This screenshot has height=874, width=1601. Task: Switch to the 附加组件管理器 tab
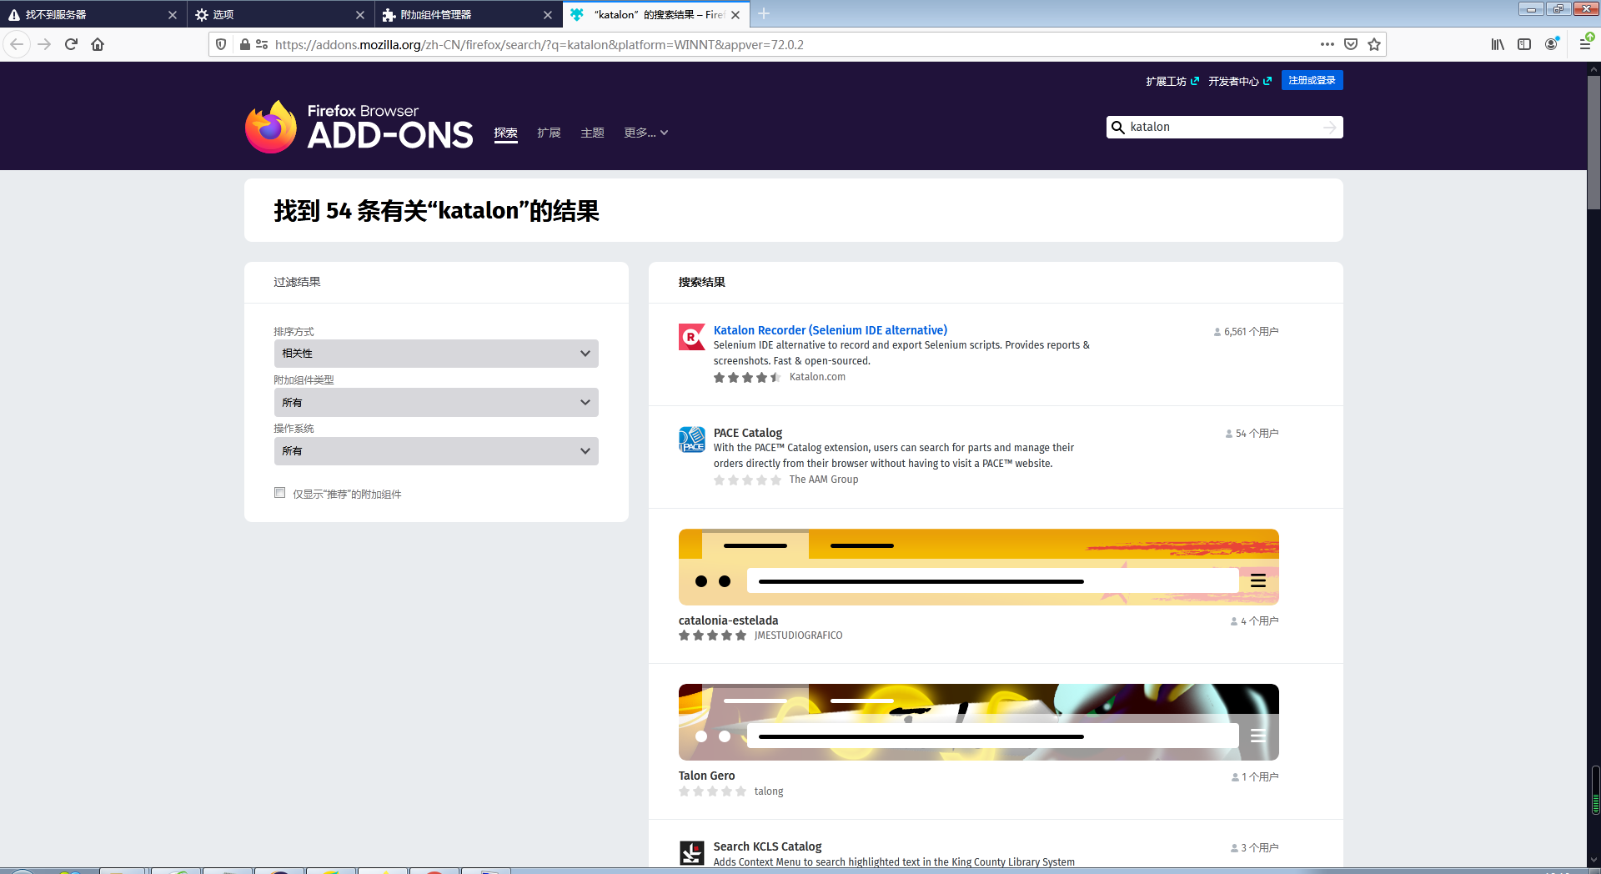tap(468, 15)
